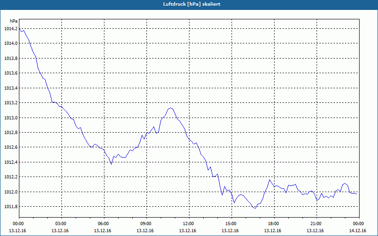Select the '13.12.16' date beneath 18:00
The height and width of the screenshot is (236, 378).
pos(273,231)
